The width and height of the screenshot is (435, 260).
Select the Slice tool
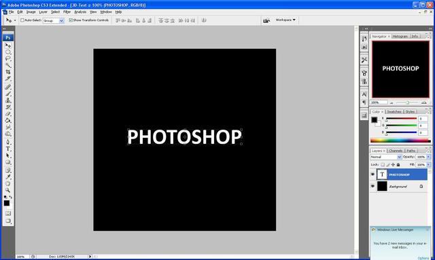tap(8, 79)
